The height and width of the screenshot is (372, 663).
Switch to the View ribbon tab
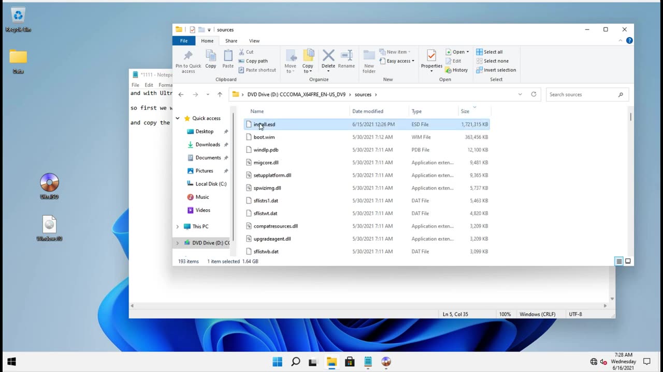(x=254, y=41)
